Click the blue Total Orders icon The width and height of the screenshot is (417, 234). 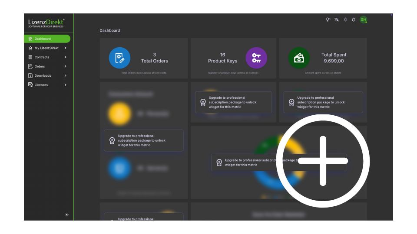point(119,58)
